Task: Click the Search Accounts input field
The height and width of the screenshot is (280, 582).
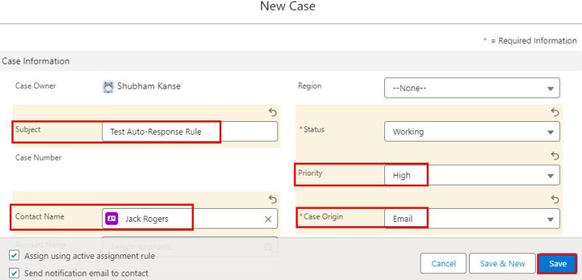Action: click(189, 247)
